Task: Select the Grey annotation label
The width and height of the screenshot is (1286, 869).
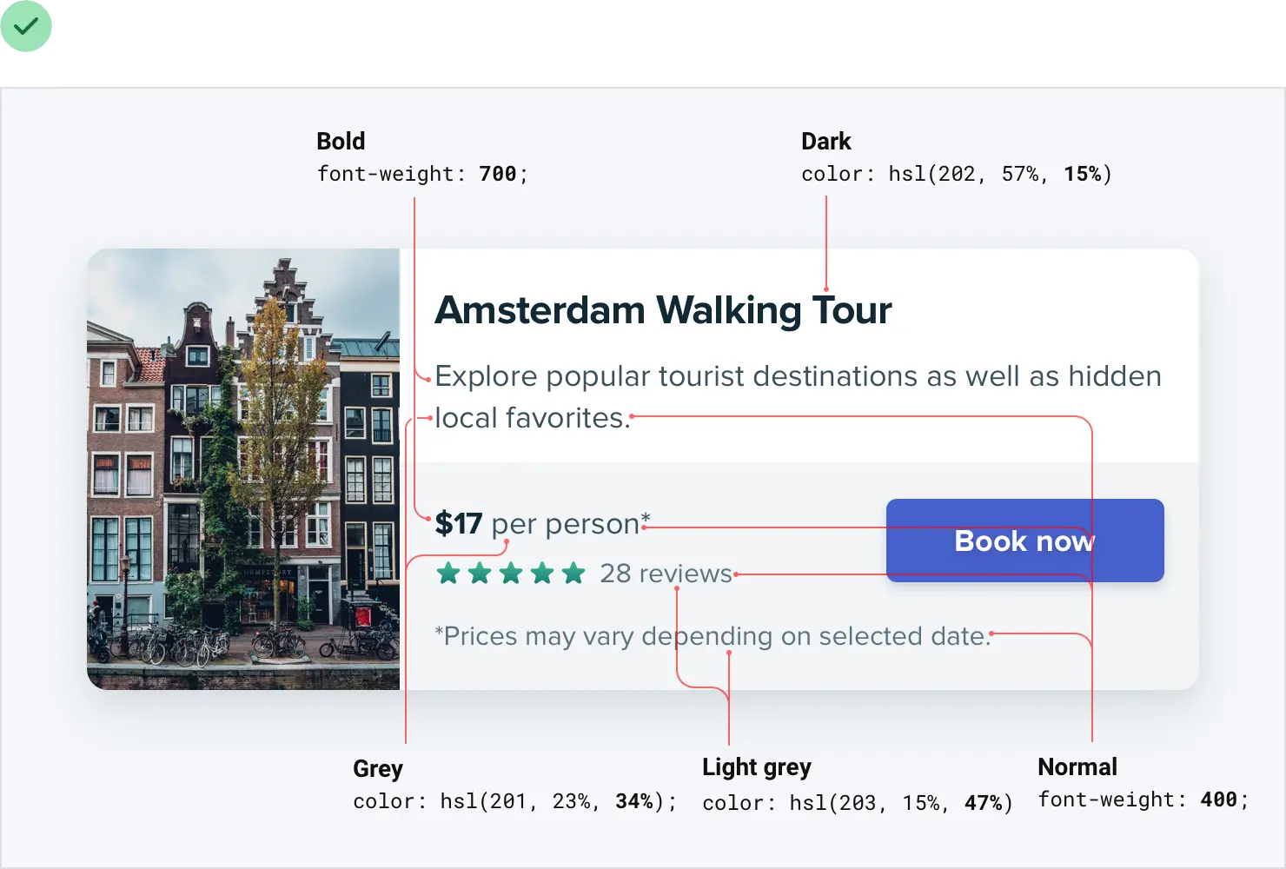Action: (378, 769)
